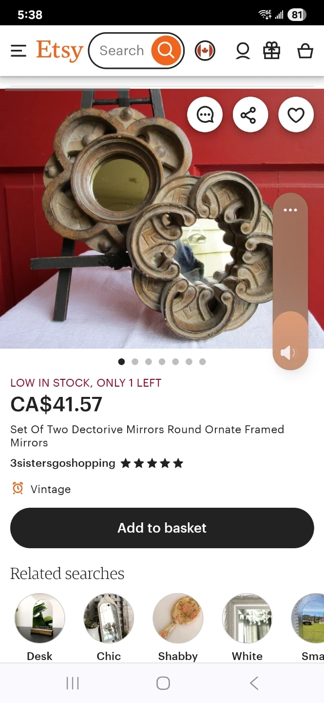The image size is (324, 703).
Task: Tap the Android recent apps button
Action: tap(73, 683)
